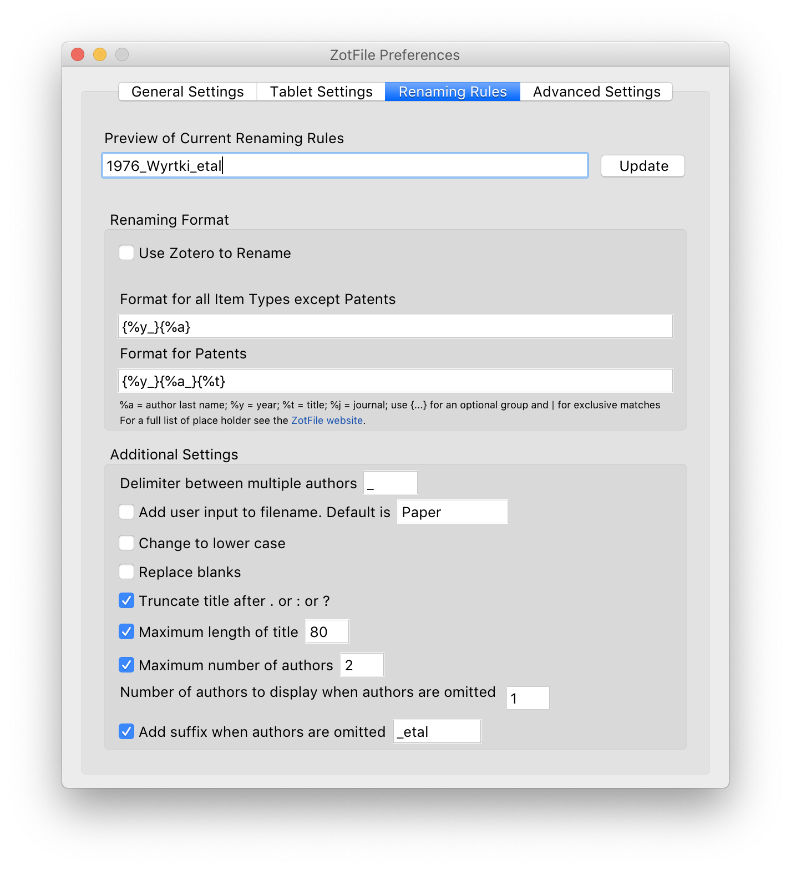Click the omitted authors display count field
Image resolution: width=791 pixels, height=870 pixels.
click(x=528, y=698)
